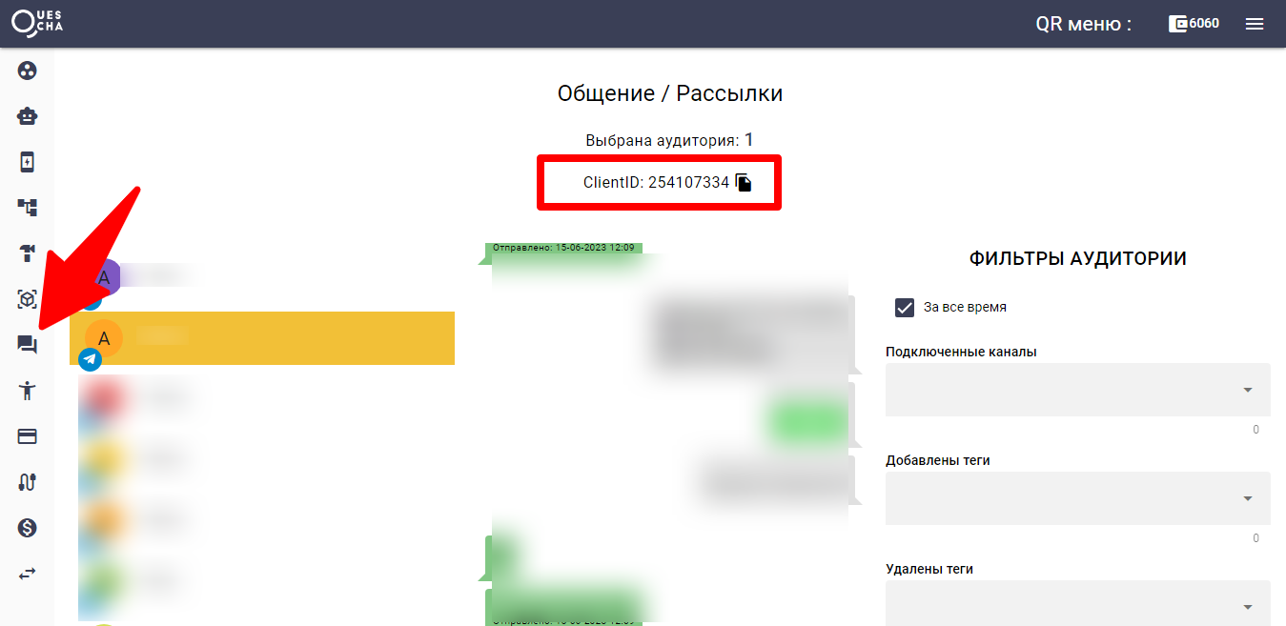The width and height of the screenshot is (1286, 626).
Task: Click the 'QR меню' header item
Action: [1083, 24]
